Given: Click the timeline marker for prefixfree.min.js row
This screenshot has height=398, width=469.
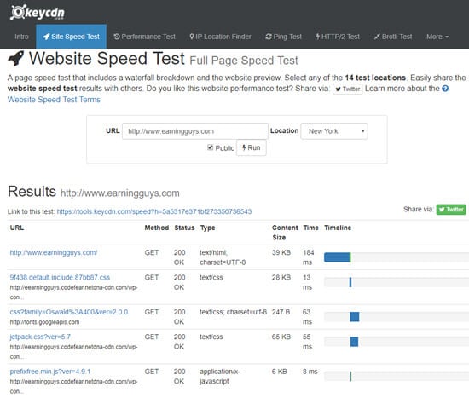Looking at the screenshot, I should [x=350, y=376].
